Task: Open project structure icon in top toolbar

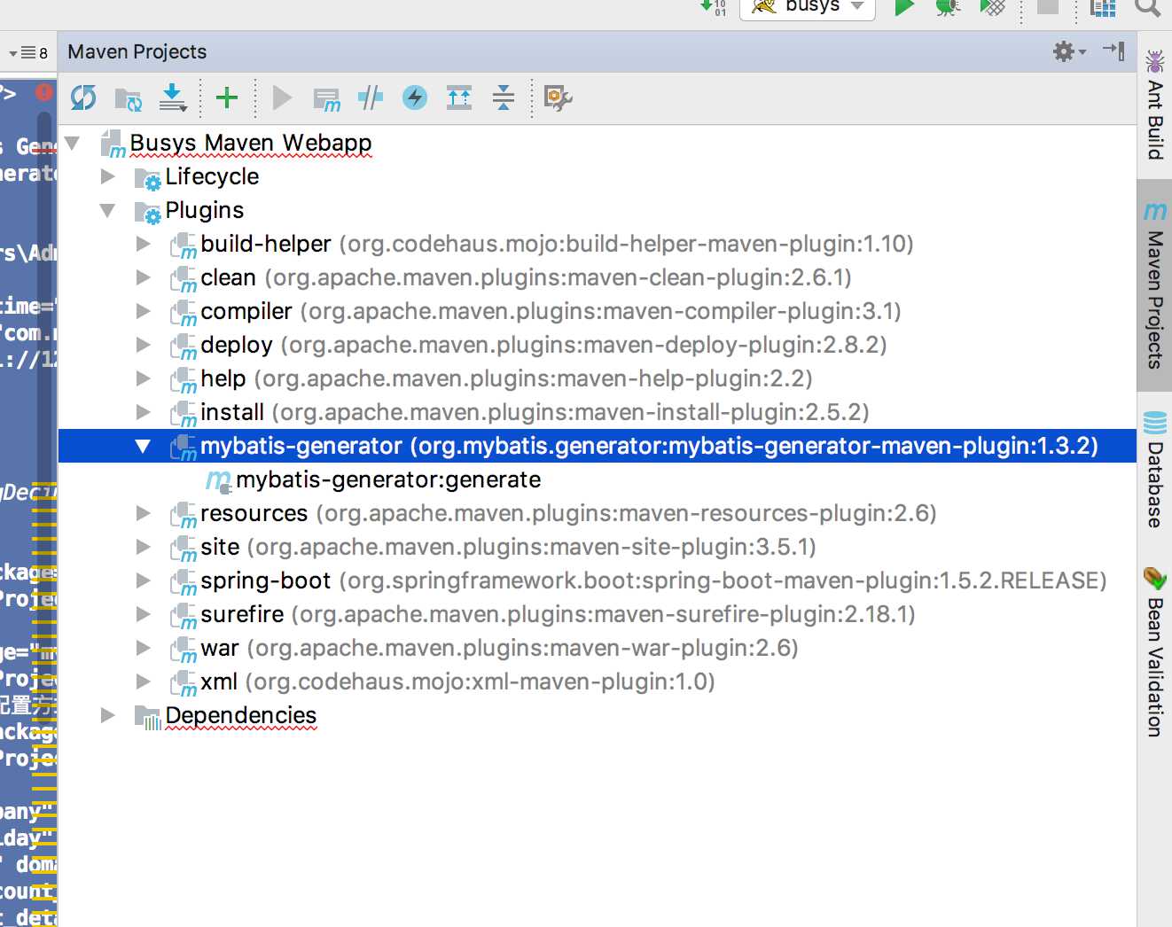Action: pyautogui.click(x=1103, y=7)
